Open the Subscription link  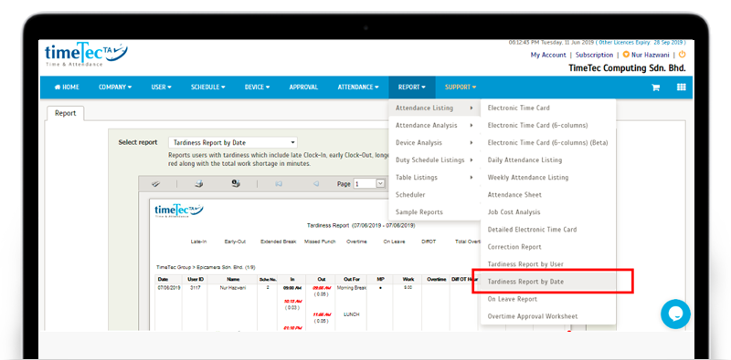coord(594,55)
